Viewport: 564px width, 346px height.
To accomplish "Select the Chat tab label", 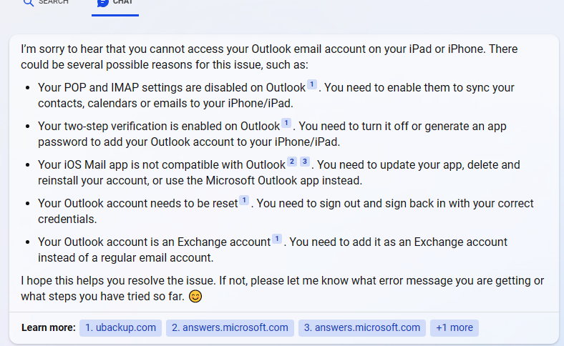I will pos(123,3).
